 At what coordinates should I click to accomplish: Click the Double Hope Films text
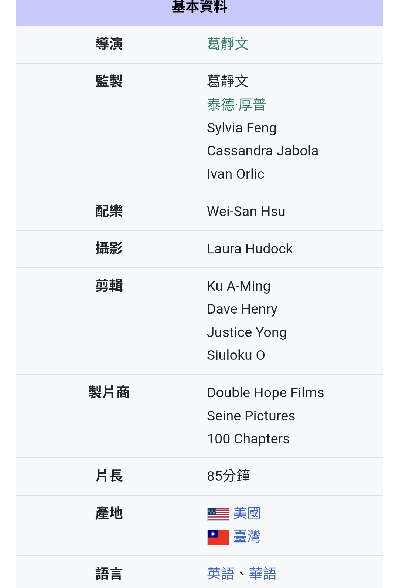pos(265,393)
